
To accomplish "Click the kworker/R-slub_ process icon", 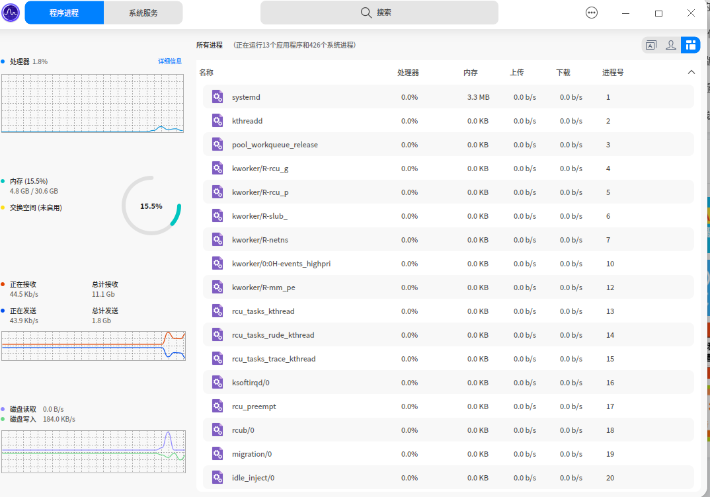I will point(217,216).
